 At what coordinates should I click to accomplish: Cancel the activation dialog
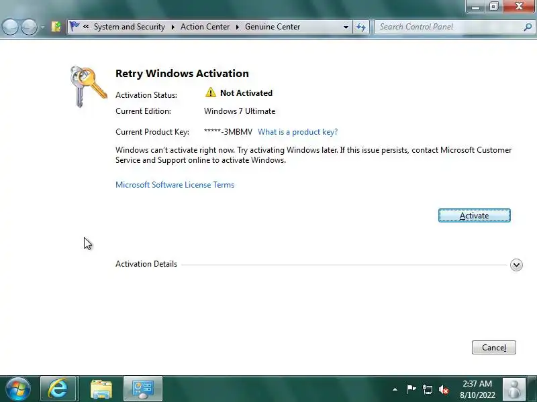coord(493,347)
